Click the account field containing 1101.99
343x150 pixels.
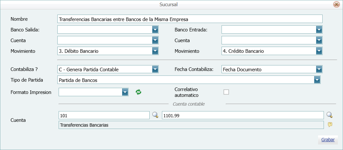click(243, 115)
